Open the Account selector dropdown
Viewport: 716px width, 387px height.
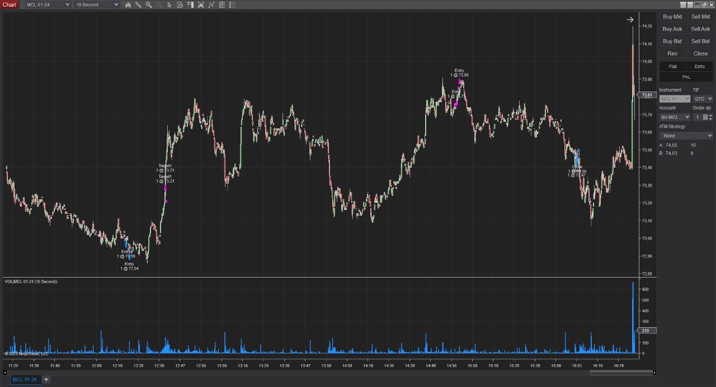click(675, 117)
